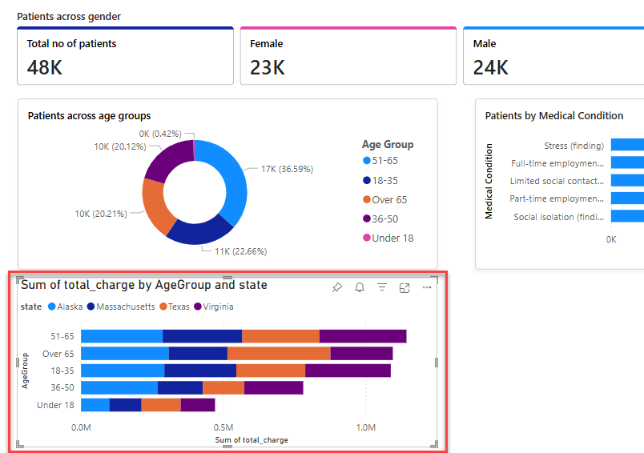Click the Limited social contact bar
Screen dimensions: 644x453
pos(627,180)
